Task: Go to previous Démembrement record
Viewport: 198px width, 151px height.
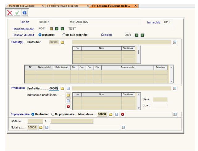Action: point(57,29)
